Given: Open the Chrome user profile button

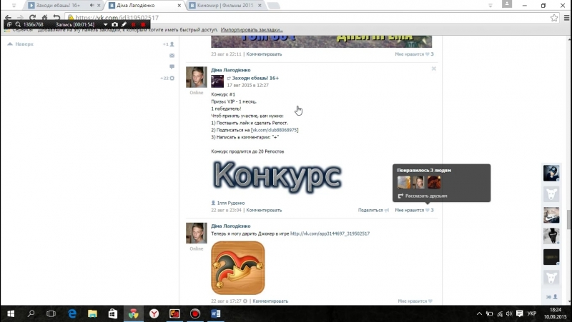Looking at the screenshot, I should (x=507, y=4).
